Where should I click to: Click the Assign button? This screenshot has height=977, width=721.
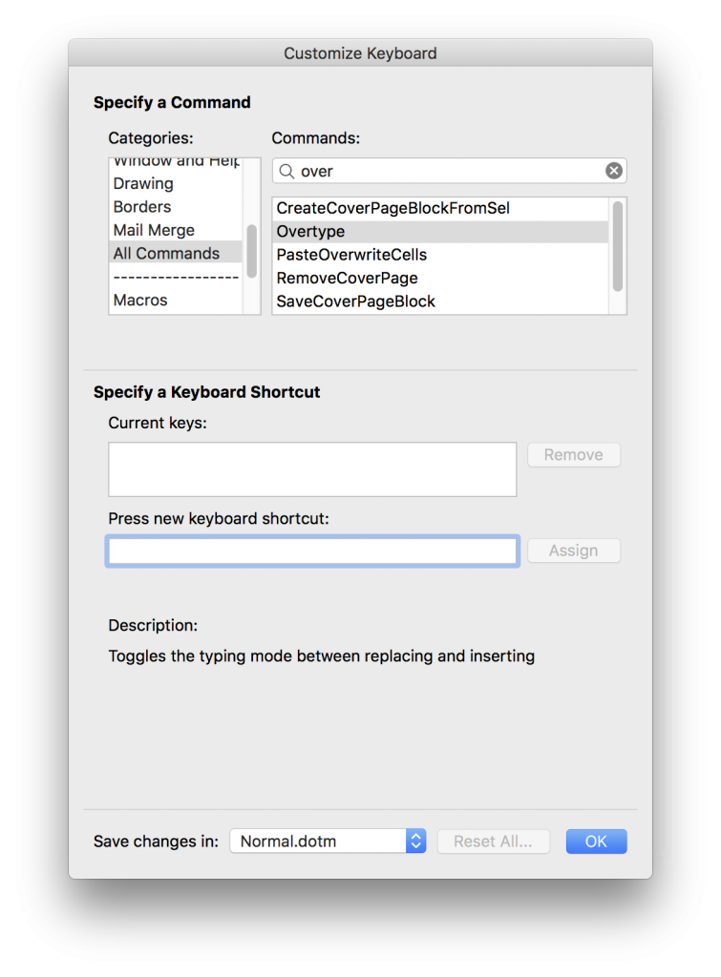(573, 550)
